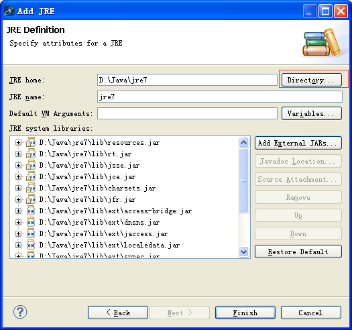Click jar icon of jfr.jar entry
352x330 pixels.
click(31, 199)
